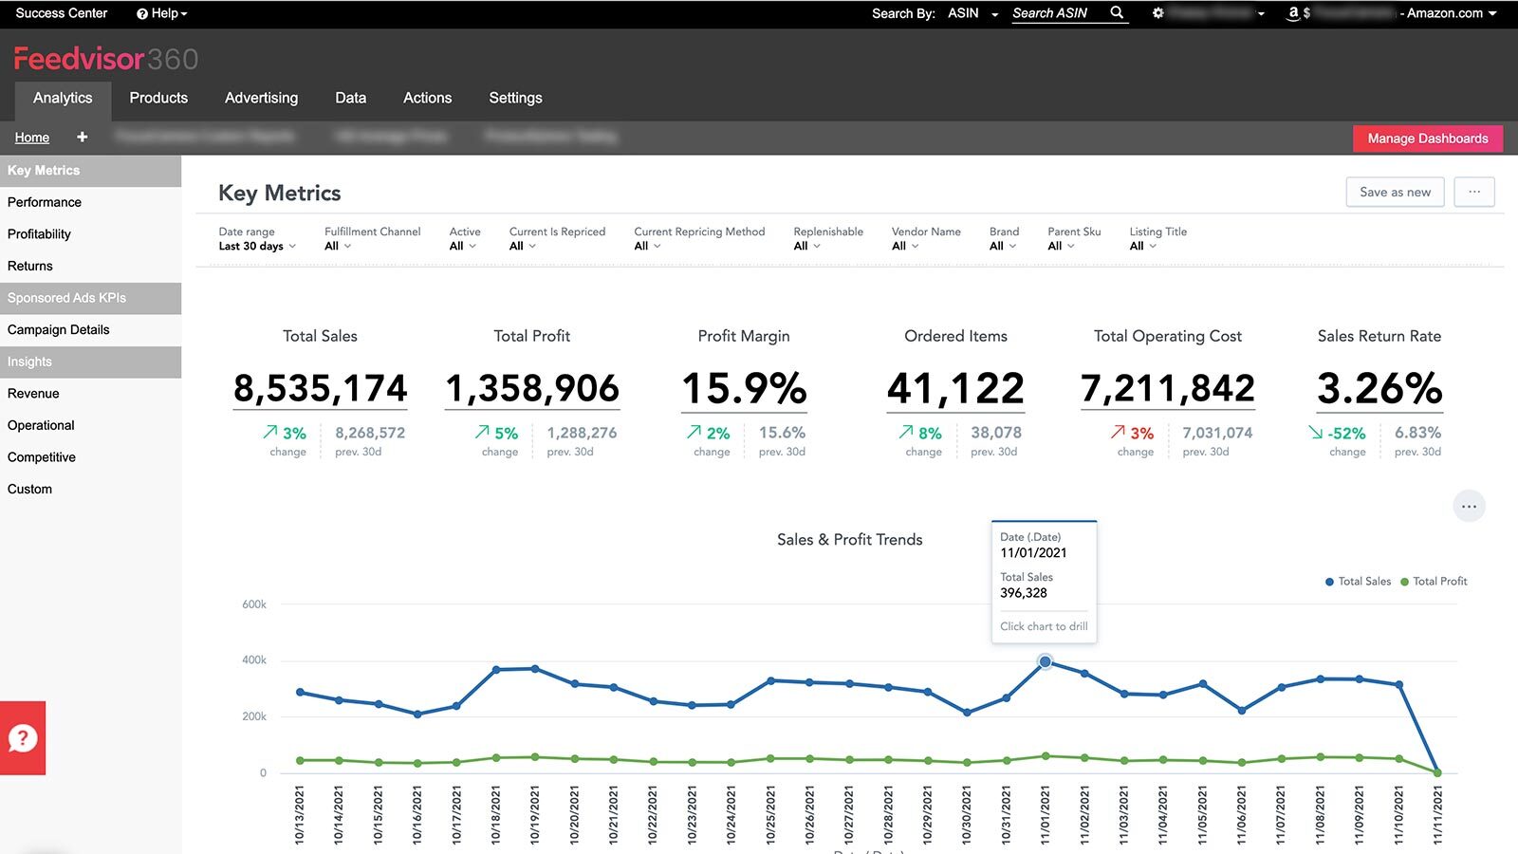Click the Amazon logo account icon

click(x=1292, y=13)
